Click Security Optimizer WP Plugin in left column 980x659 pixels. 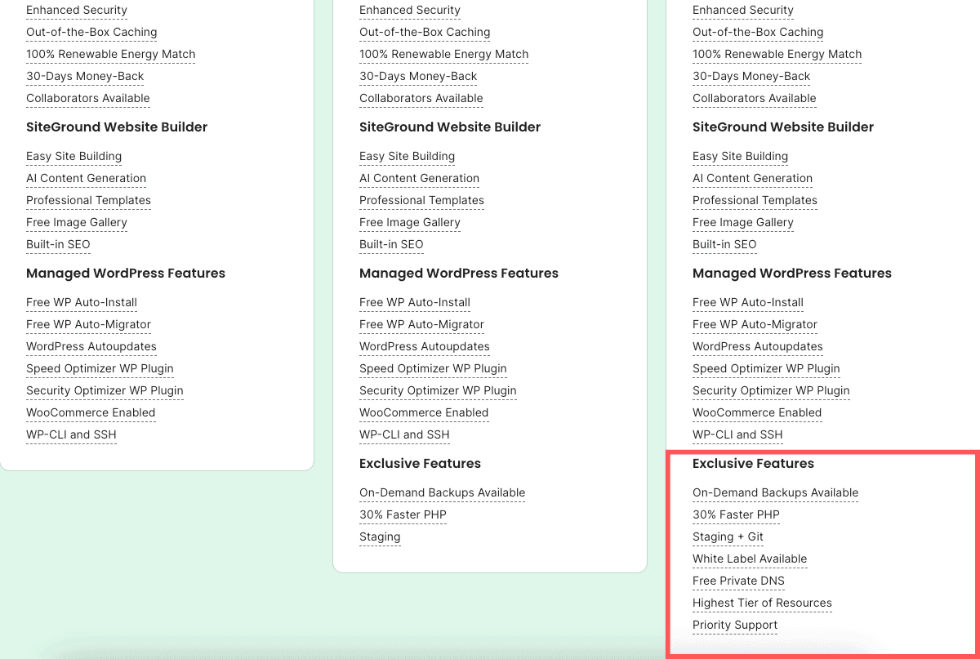(x=105, y=391)
